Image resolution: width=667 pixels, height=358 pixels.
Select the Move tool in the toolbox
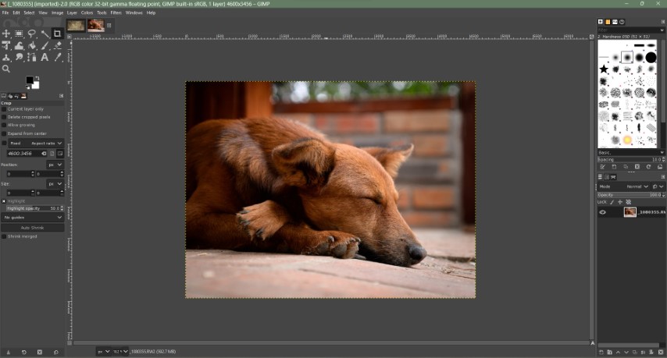[6, 34]
